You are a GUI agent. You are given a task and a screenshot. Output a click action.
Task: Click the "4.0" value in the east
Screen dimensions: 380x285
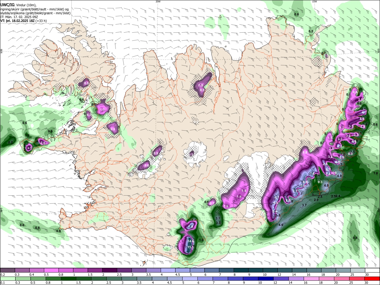[x=362, y=119]
